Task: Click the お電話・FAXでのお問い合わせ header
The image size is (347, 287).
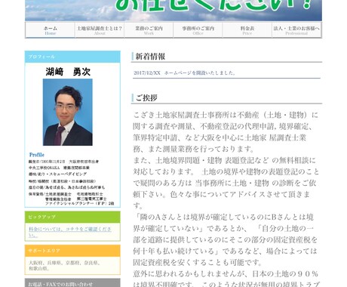Action: [x=72, y=283]
